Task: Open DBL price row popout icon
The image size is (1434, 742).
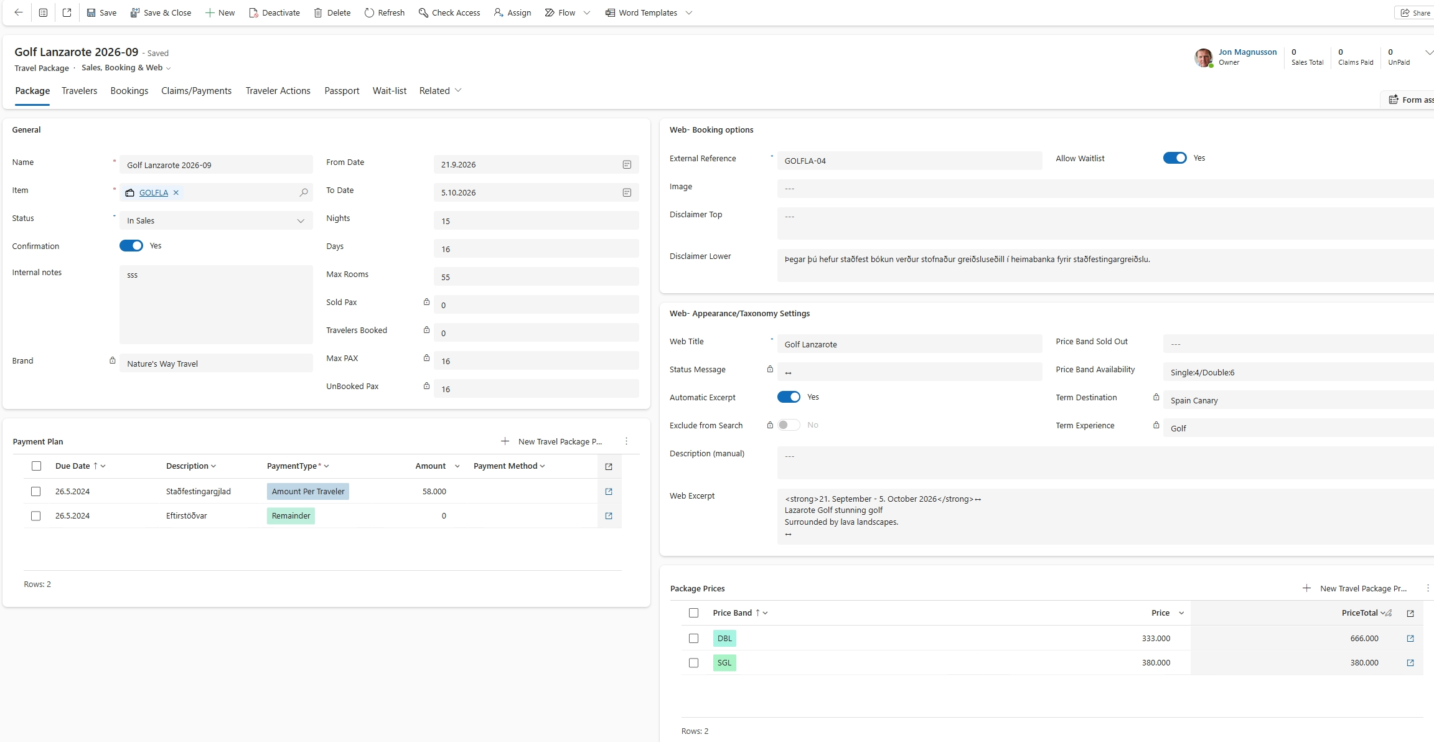Action: 1410,639
